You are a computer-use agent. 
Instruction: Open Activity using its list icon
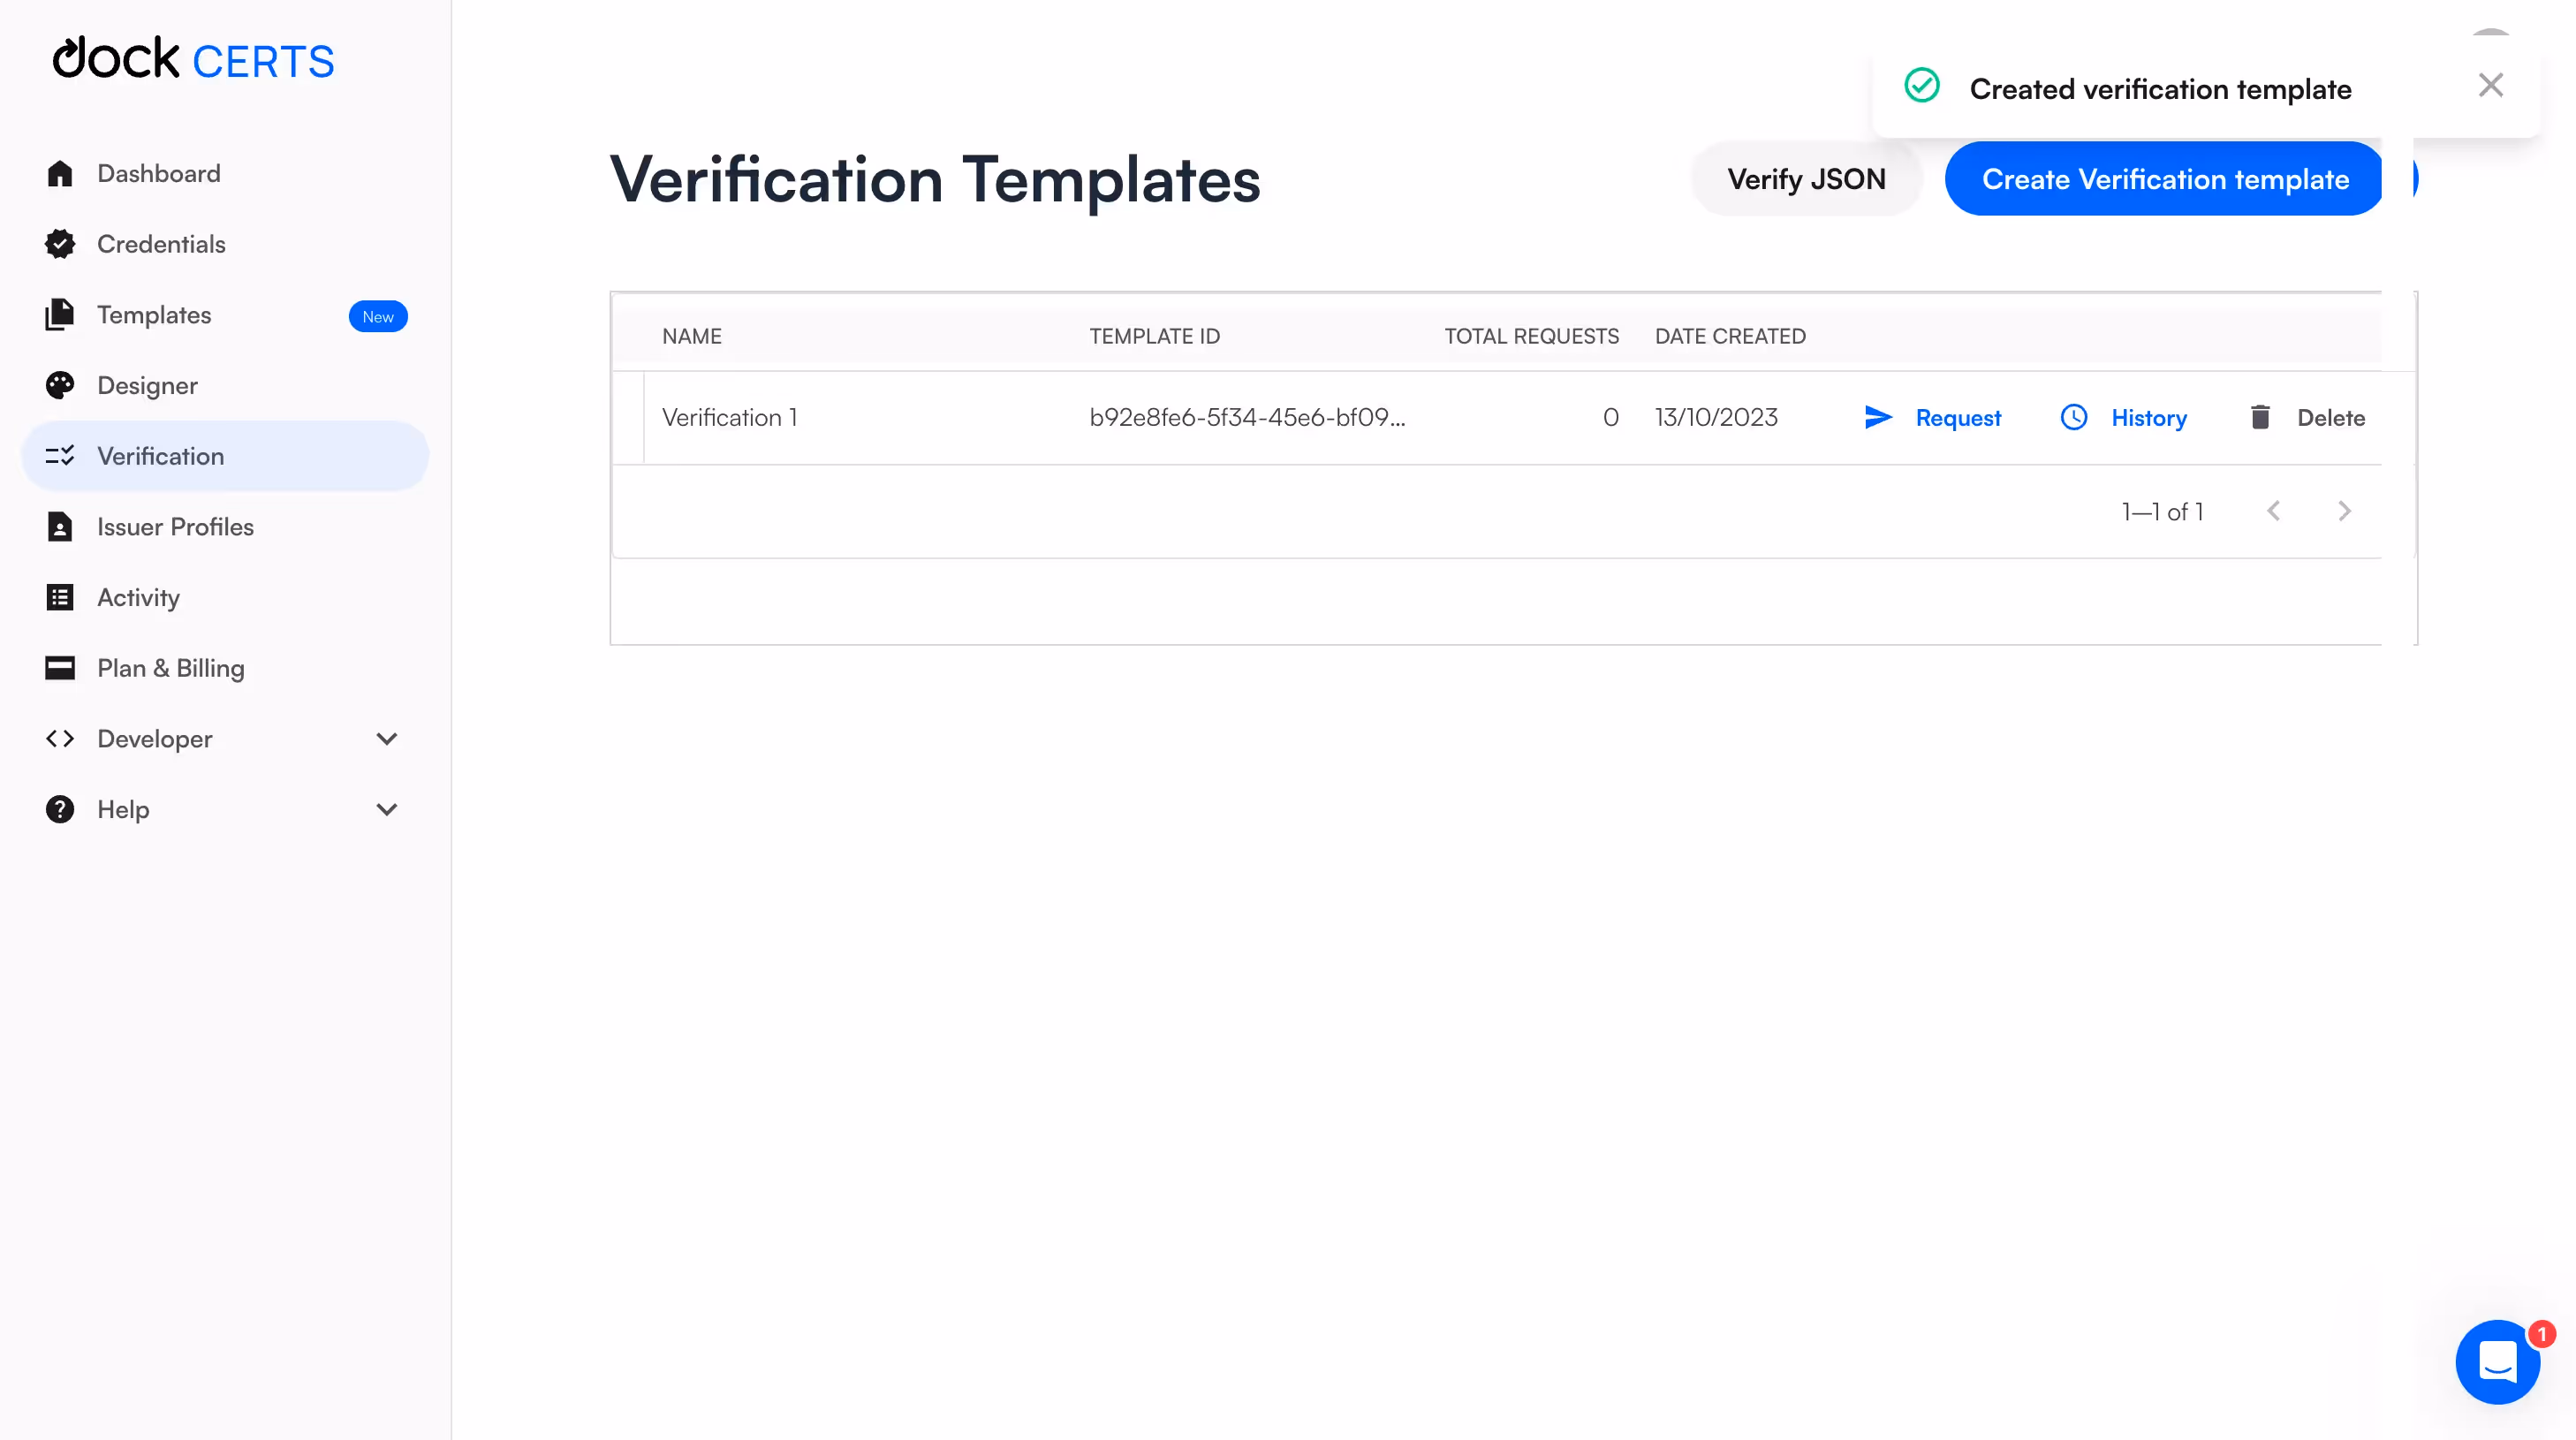tap(60, 597)
